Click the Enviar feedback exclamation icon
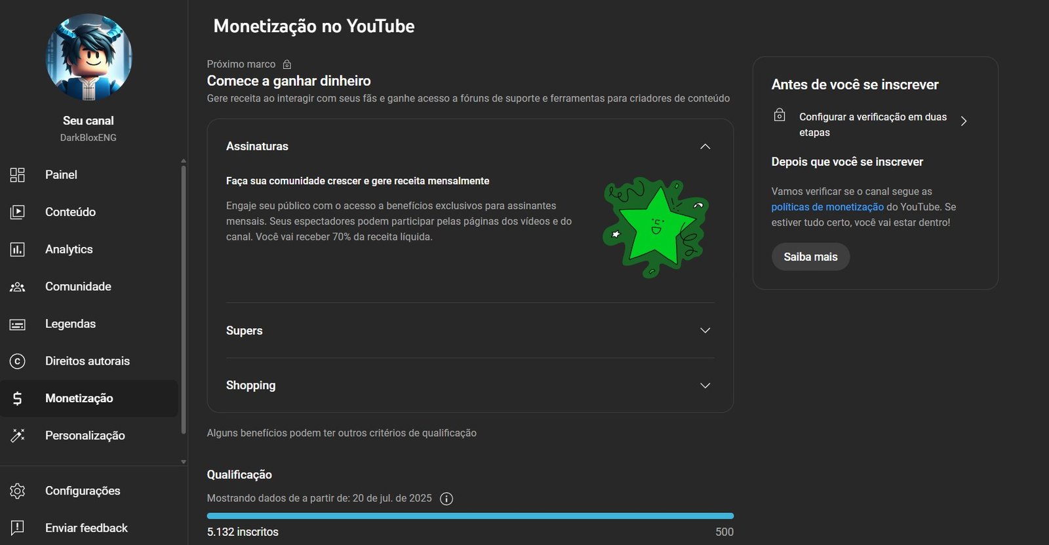The width and height of the screenshot is (1049, 545). [18, 528]
